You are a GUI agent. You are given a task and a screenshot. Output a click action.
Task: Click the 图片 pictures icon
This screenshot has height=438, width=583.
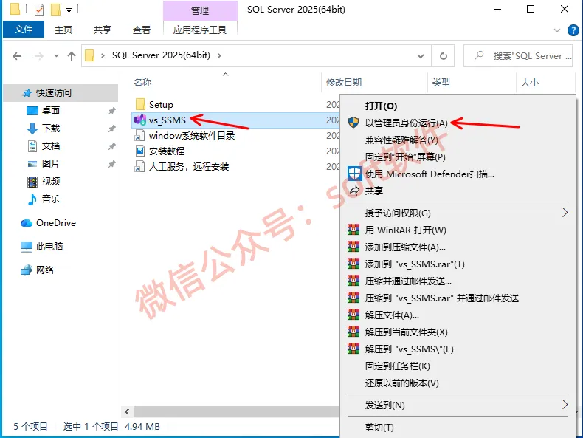click(32, 164)
